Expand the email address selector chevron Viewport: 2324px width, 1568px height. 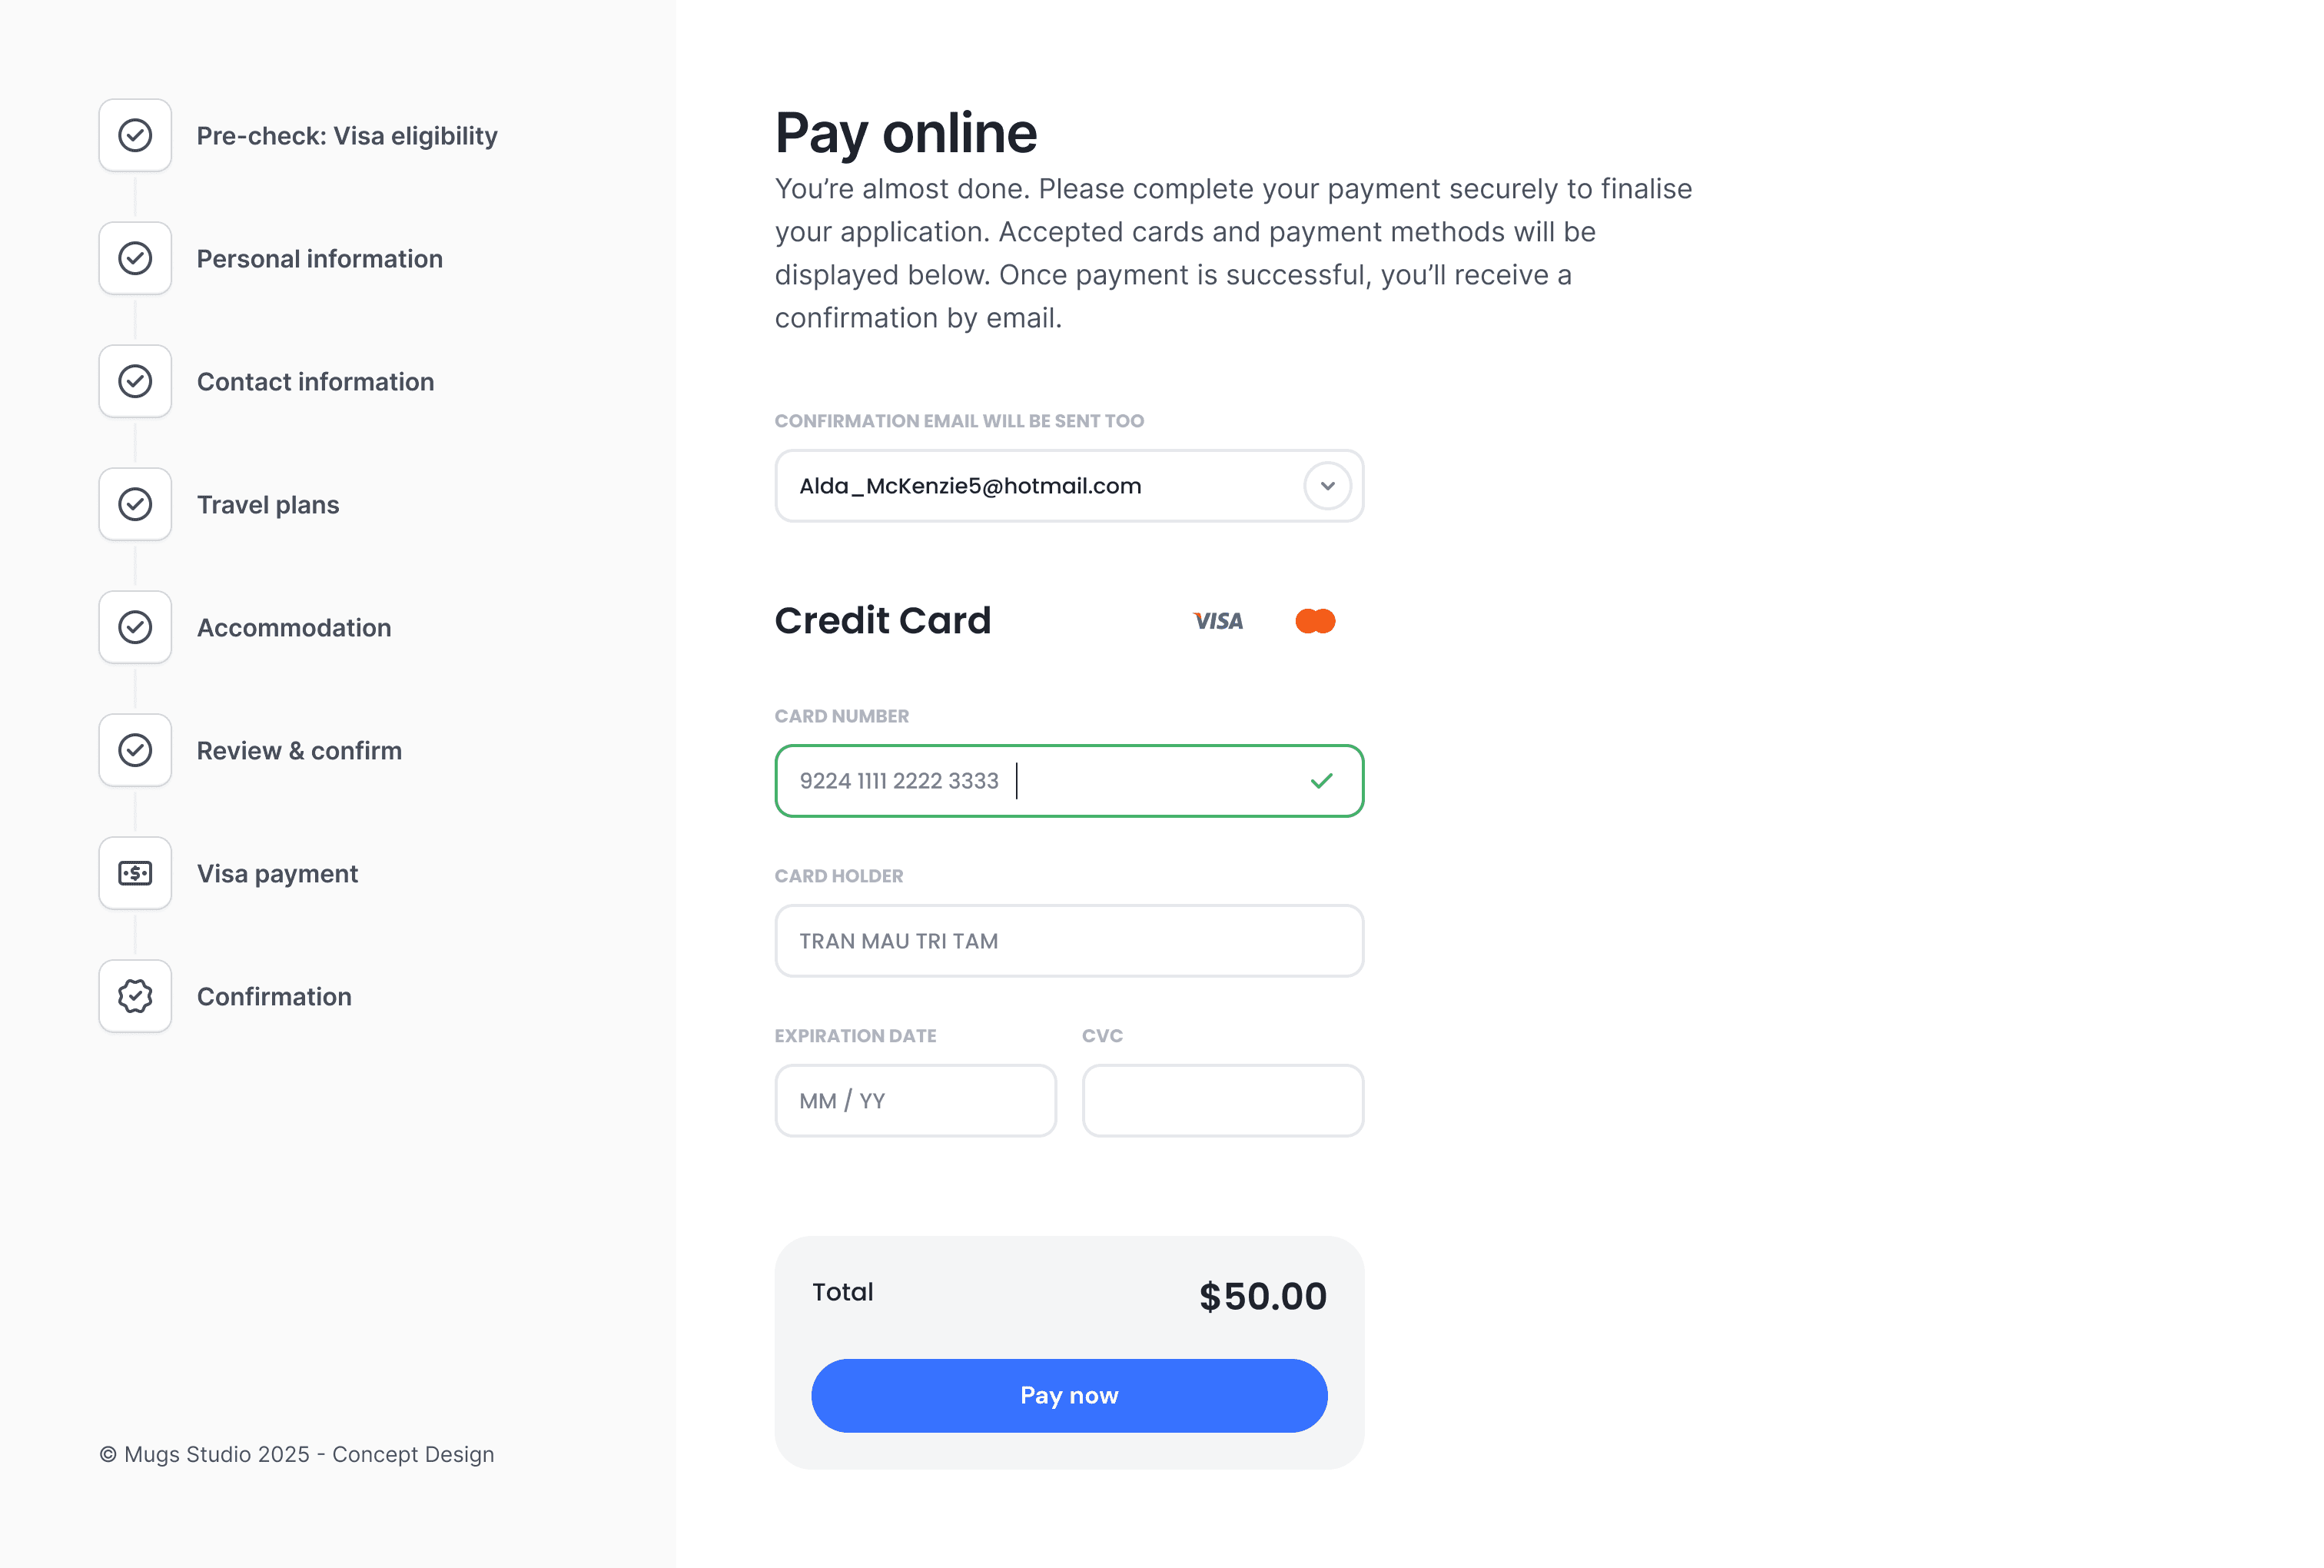pos(1327,486)
